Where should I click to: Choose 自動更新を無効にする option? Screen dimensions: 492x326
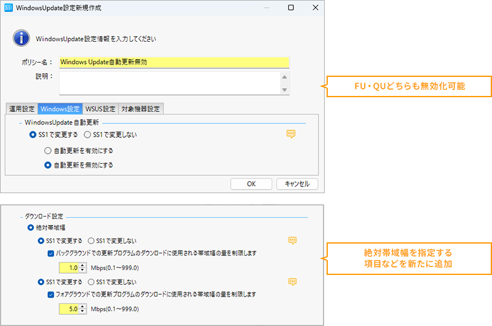point(79,165)
